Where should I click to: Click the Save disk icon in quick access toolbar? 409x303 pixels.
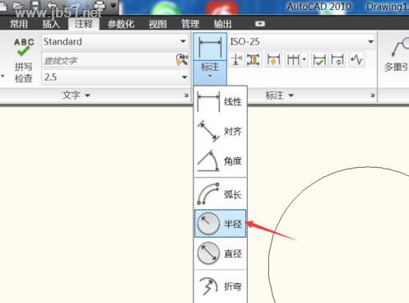coord(35,6)
